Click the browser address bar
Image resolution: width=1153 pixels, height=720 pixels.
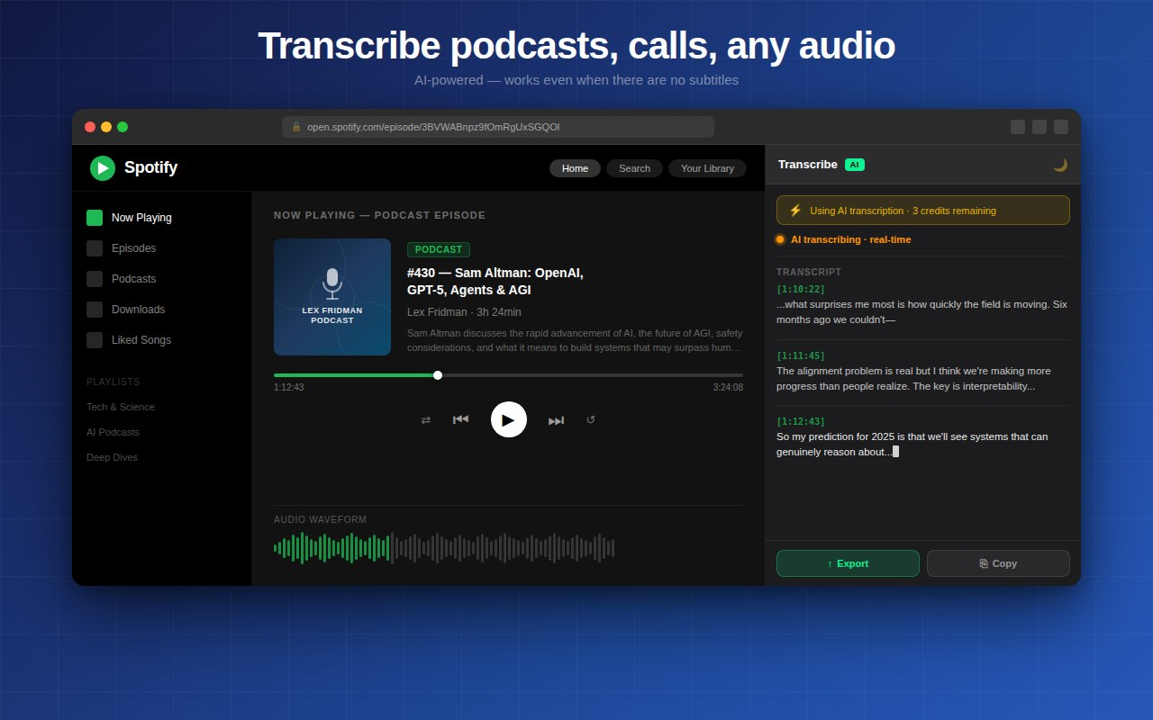[x=498, y=127]
